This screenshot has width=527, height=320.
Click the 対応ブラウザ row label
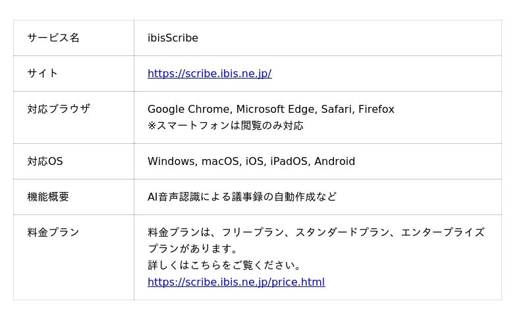[59, 109]
